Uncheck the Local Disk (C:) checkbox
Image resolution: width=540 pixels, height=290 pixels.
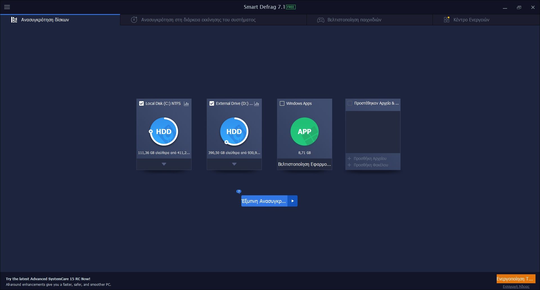coord(141,103)
